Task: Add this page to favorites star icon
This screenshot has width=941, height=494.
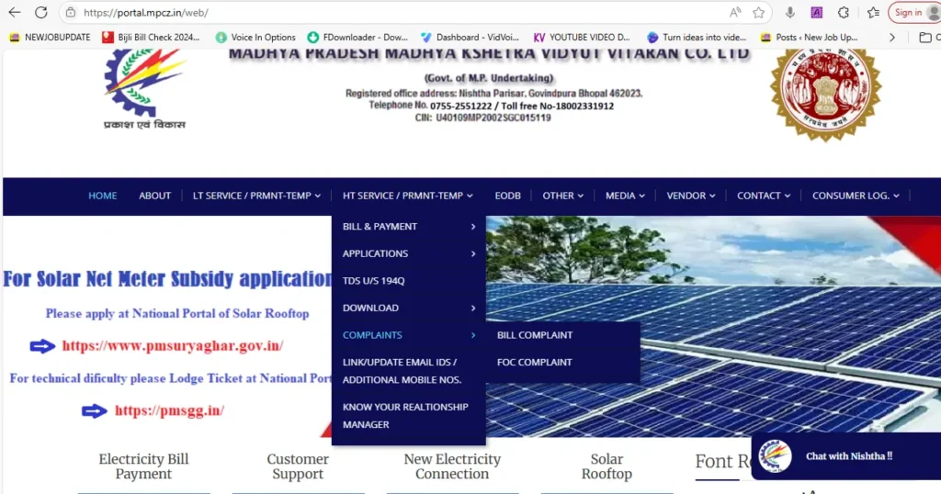Action: pos(758,12)
